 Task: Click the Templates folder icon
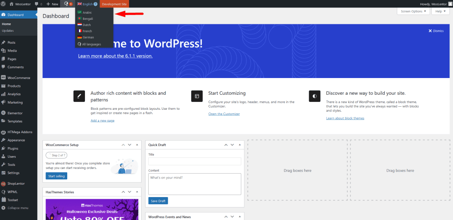4,121
